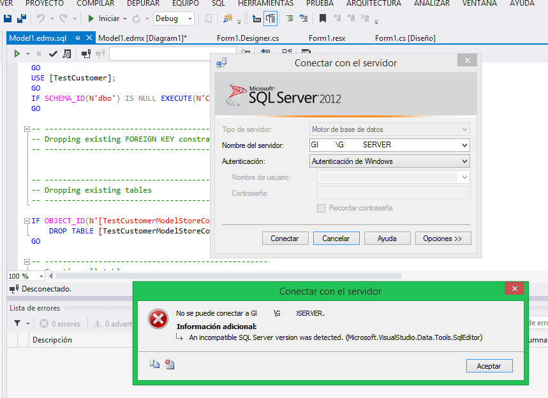Open the Nombre del servidor dropdown
This screenshot has width=548, height=398.
tap(464, 145)
